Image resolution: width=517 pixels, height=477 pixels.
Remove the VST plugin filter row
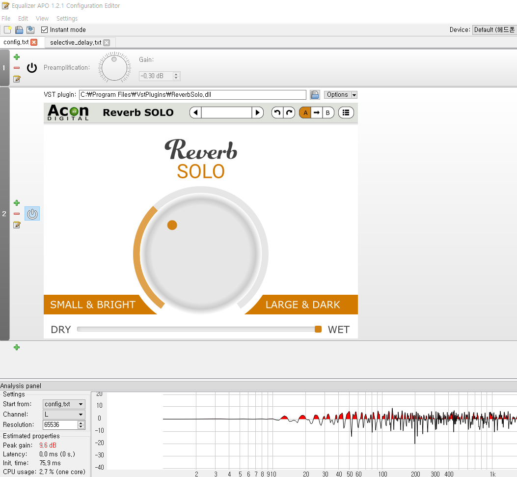17,214
